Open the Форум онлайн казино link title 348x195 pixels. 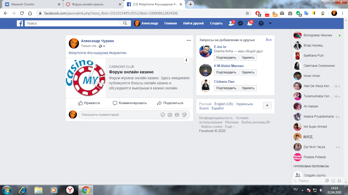131,72
